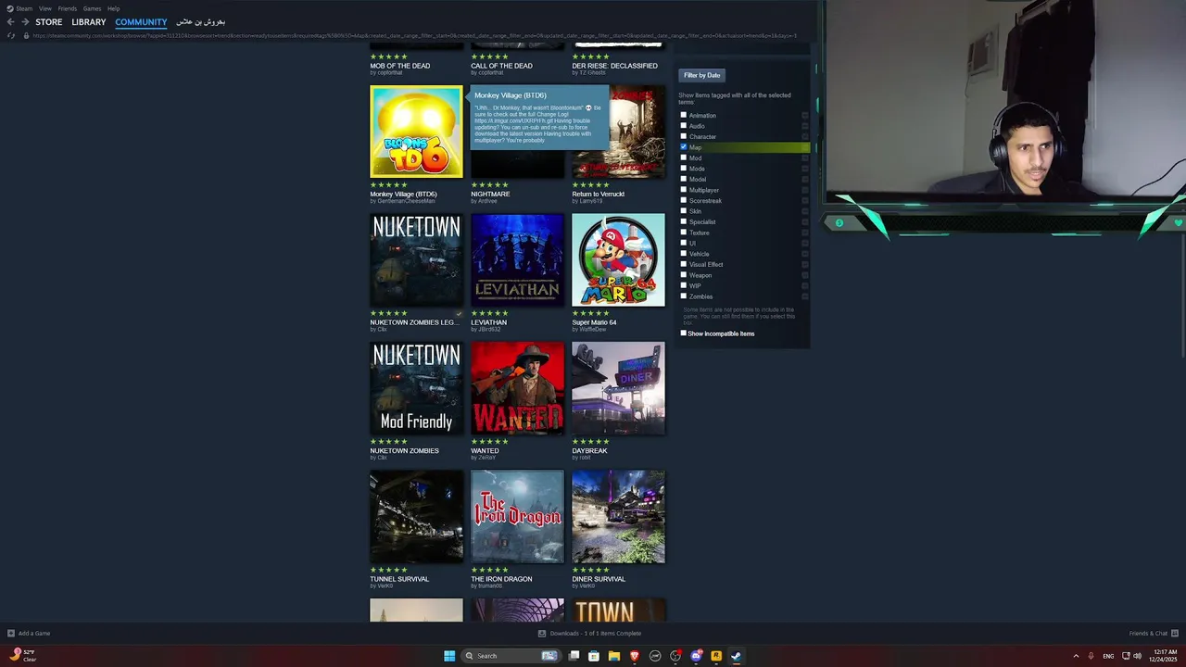Click the microphone icon in the system tray
Image resolution: width=1186 pixels, height=667 pixels.
pos(1091,656)
